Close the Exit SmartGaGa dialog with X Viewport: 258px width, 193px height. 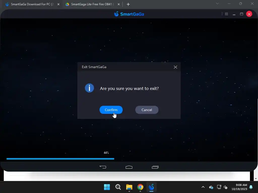(x=175, y=67)
